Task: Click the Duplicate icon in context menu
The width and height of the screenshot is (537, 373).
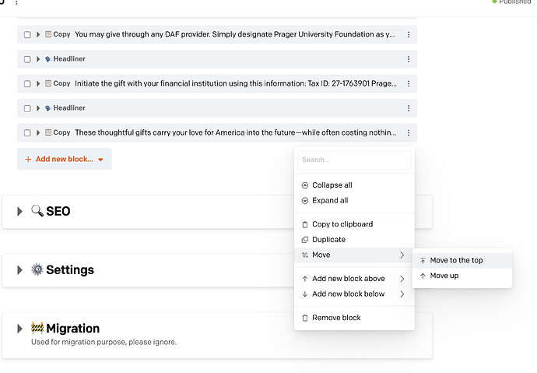Action: (305, 240)
